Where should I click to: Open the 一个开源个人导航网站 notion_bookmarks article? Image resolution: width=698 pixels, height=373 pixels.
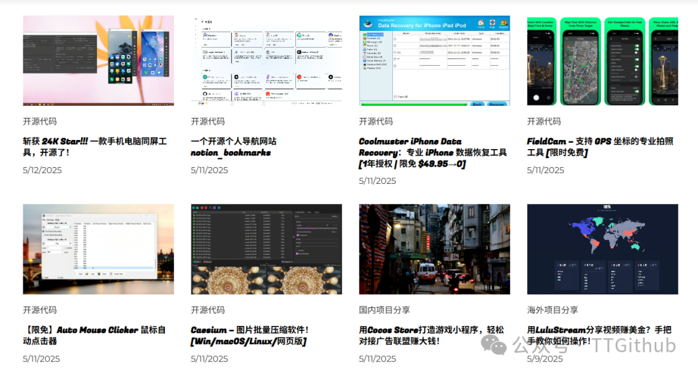pos(234,146)
